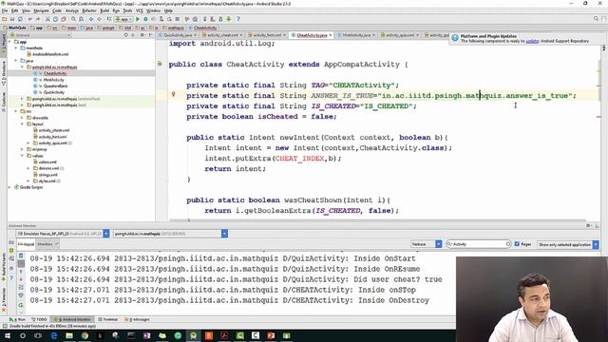Click the intention lightbulb in editor gutter
This screenshot has width=608, height=342.
coord(173,94)
